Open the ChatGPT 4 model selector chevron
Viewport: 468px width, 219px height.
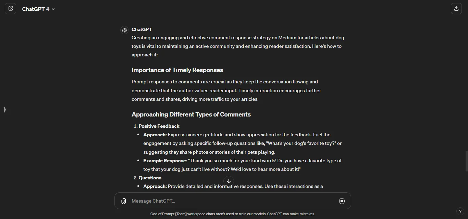click(x=53, y=9)
